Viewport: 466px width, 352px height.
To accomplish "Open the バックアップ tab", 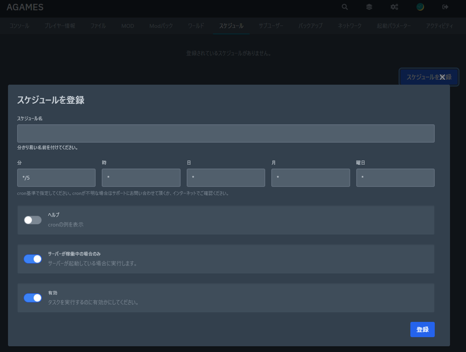I will pos(311,26).
